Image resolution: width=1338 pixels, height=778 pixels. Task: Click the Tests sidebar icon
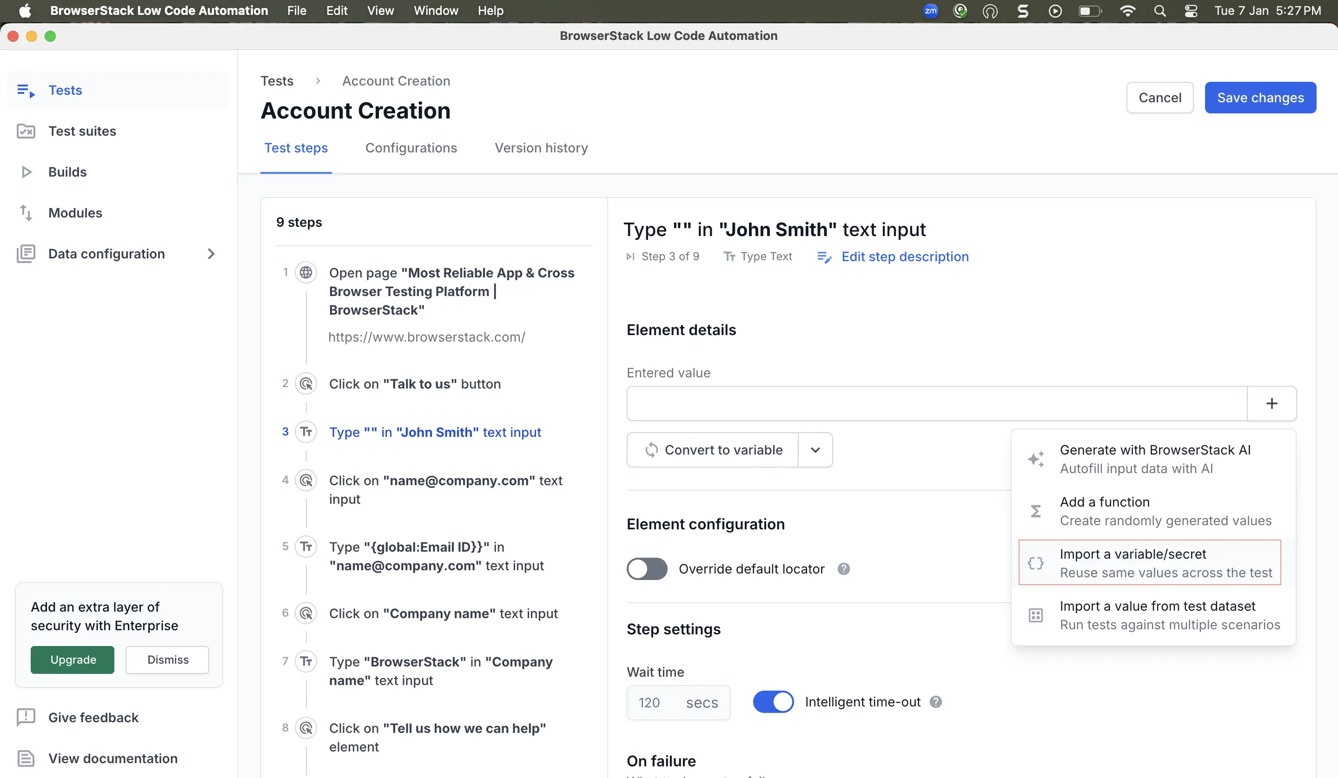coord(26,90)
